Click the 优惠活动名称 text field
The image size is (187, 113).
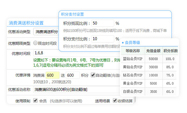(x=77, y=90)
